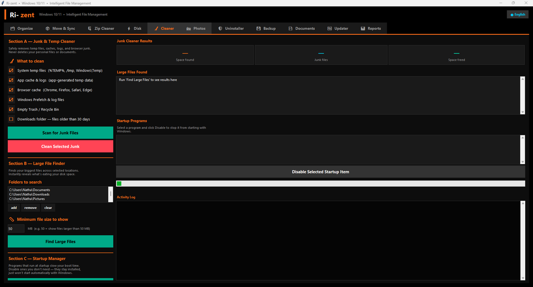
Task: Open the English language selector
Action: click(x=518, y=14)
